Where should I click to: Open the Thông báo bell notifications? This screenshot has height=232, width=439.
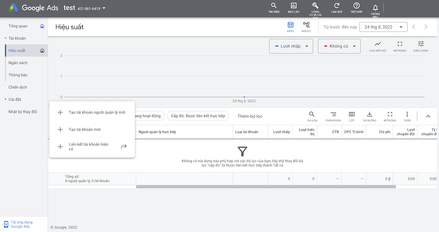pos(375,9)
